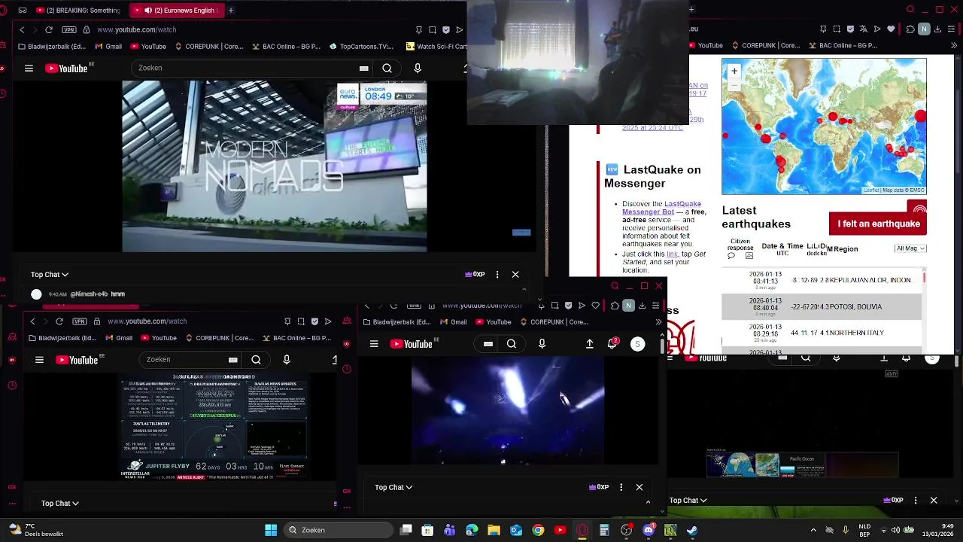Show hidden system tray icons
Viewport: 963px width, 542px height.
tap(813, 530)
